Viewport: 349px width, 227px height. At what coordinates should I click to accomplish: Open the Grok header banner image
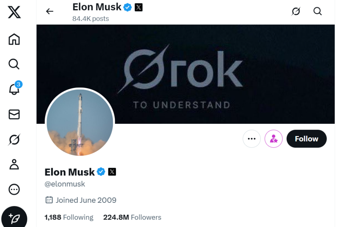pos(204,68)
